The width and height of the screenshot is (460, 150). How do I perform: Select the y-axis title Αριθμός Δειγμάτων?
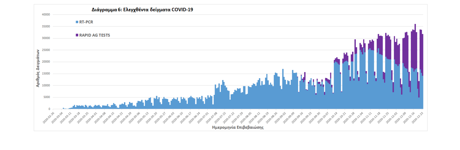(38, 68)
